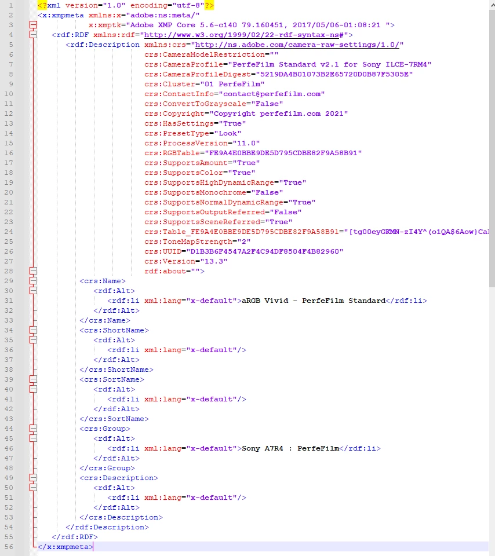
Task: Click line number 56 in the margin
Action: 9,547
